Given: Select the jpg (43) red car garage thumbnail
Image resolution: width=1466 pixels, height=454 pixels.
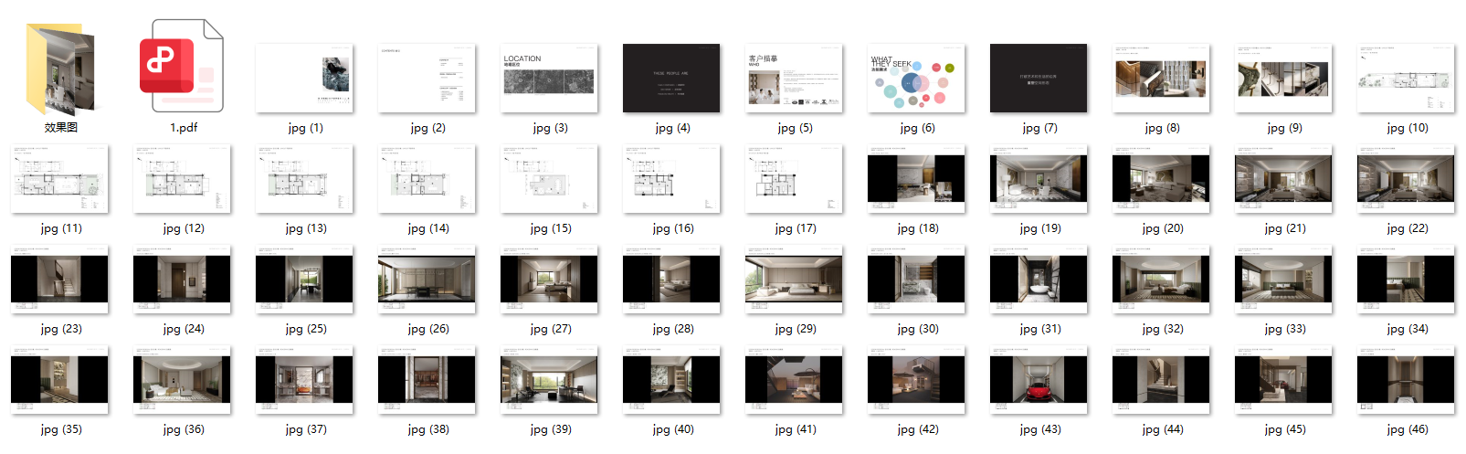Looking at the screenshot, I should pos(1039,380).
